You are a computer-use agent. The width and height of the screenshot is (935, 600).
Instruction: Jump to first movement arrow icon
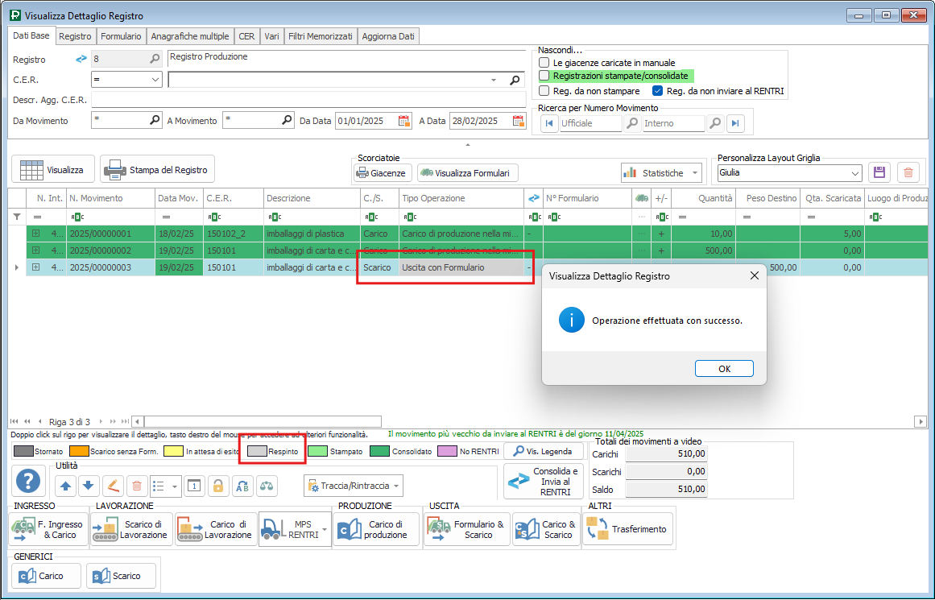[x=549, y=123]
